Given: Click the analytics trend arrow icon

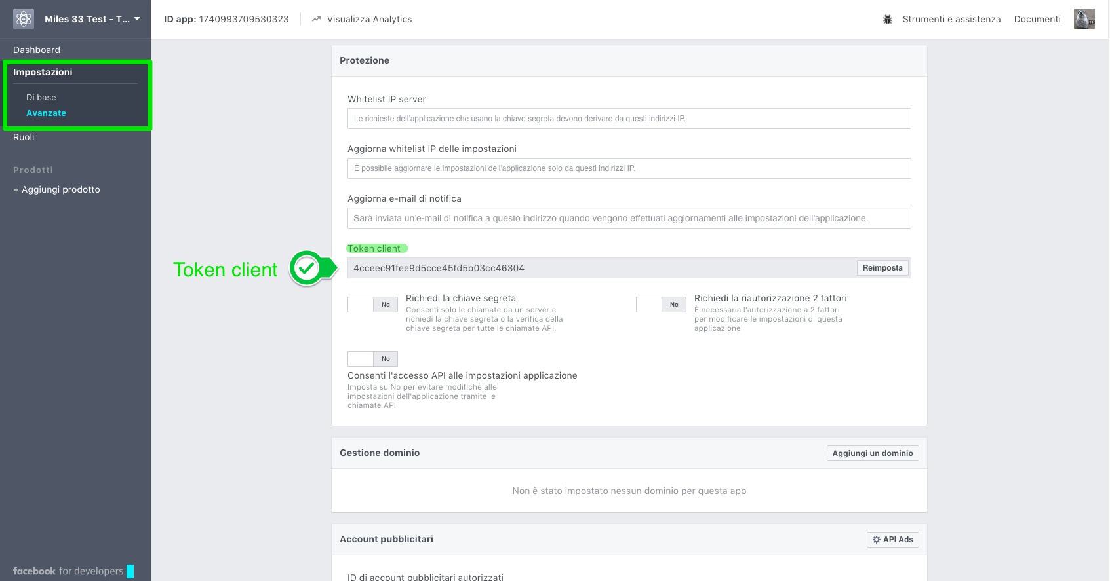Looking at the screenshot, I should (317, 19).
